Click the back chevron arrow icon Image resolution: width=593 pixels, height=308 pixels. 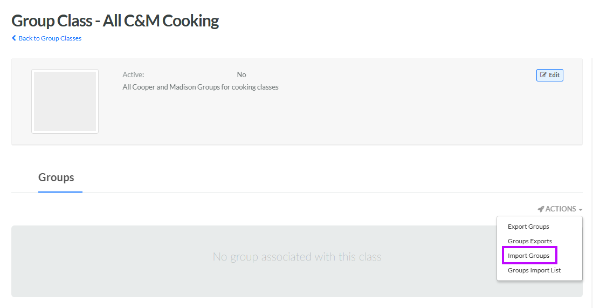(x=14, y=38)
